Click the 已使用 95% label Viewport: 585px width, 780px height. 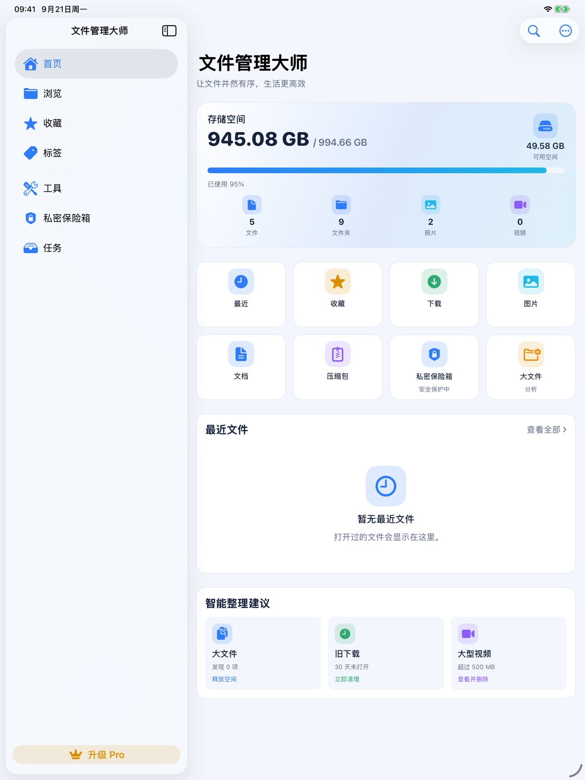click(x=226, y=184)
